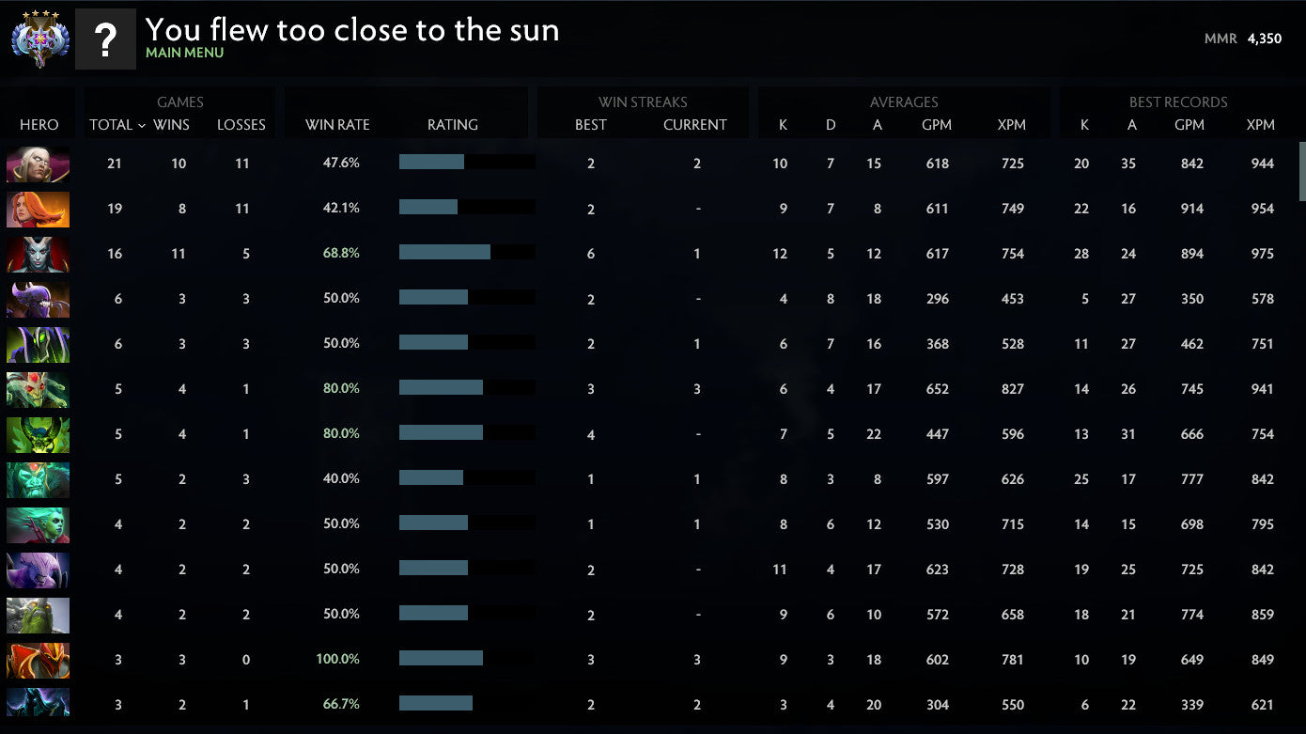
Task: Click the MMR 4,350 display
Action: pyautogui.click(x=1242, y=39)
